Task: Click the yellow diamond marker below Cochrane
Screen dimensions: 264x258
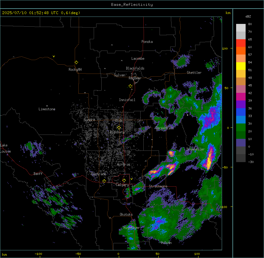Action: coord(104,181)
